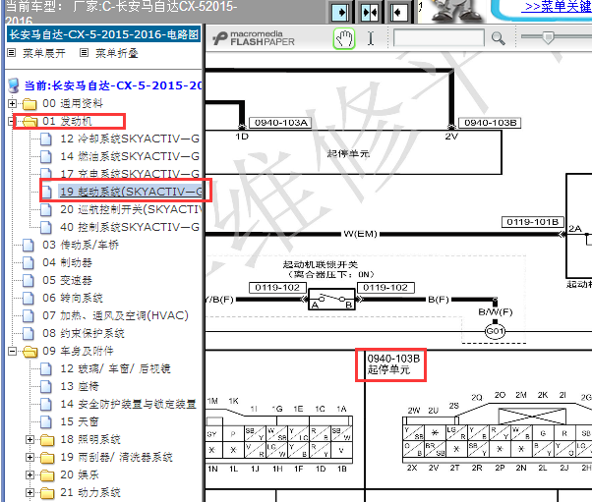Click the menu collapse icon beside 菜单折叠
The width and height of the screenshot is (592, 502).
(x=84, y=53)
